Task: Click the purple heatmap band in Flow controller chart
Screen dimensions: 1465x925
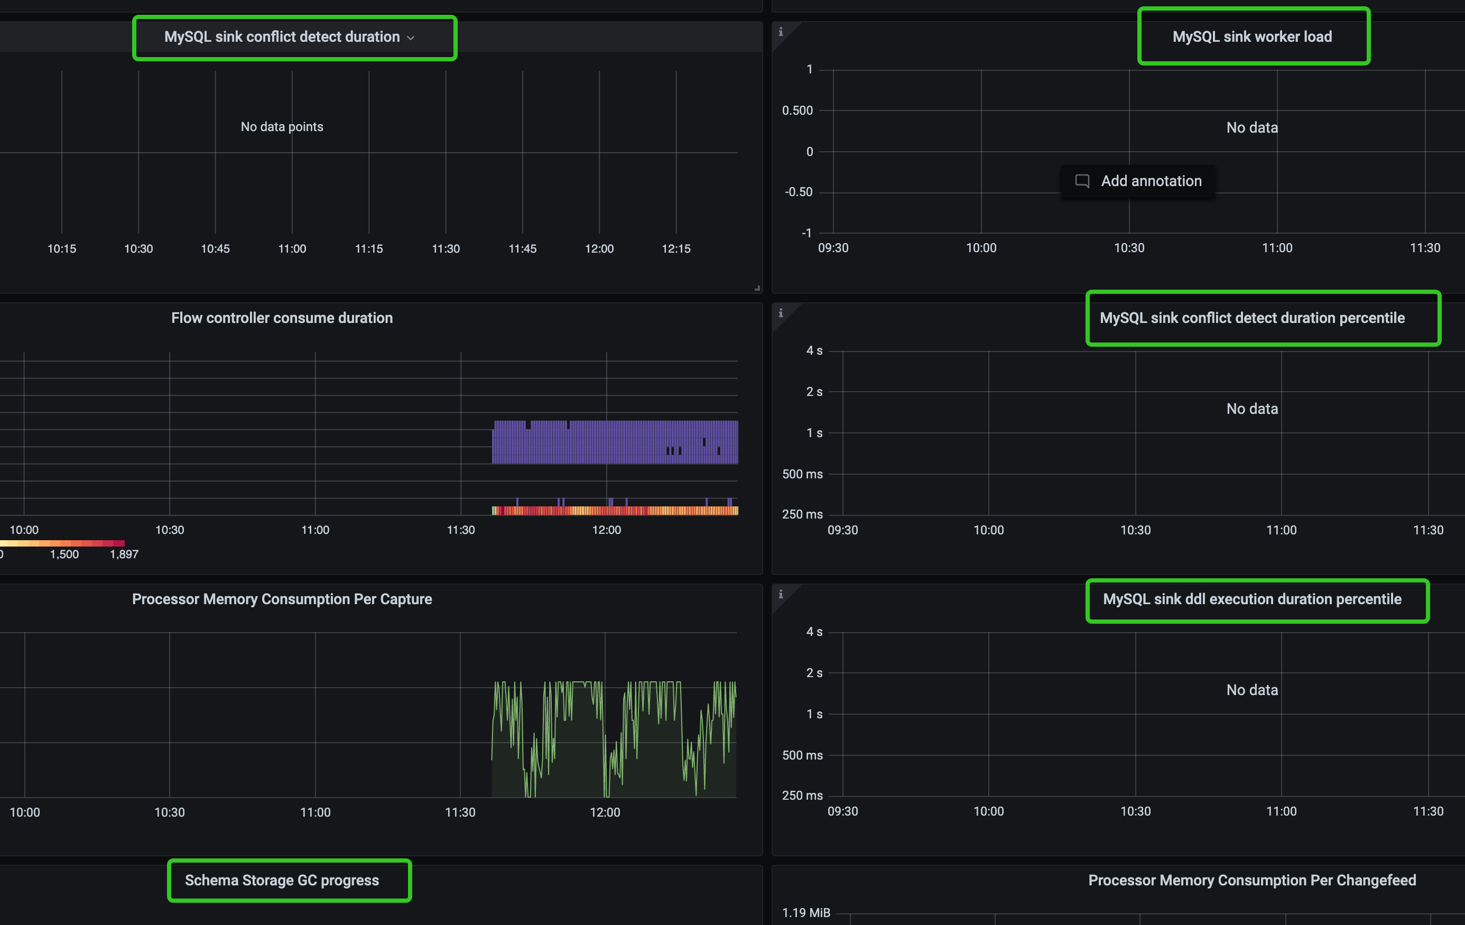Action: coord(615,441)
